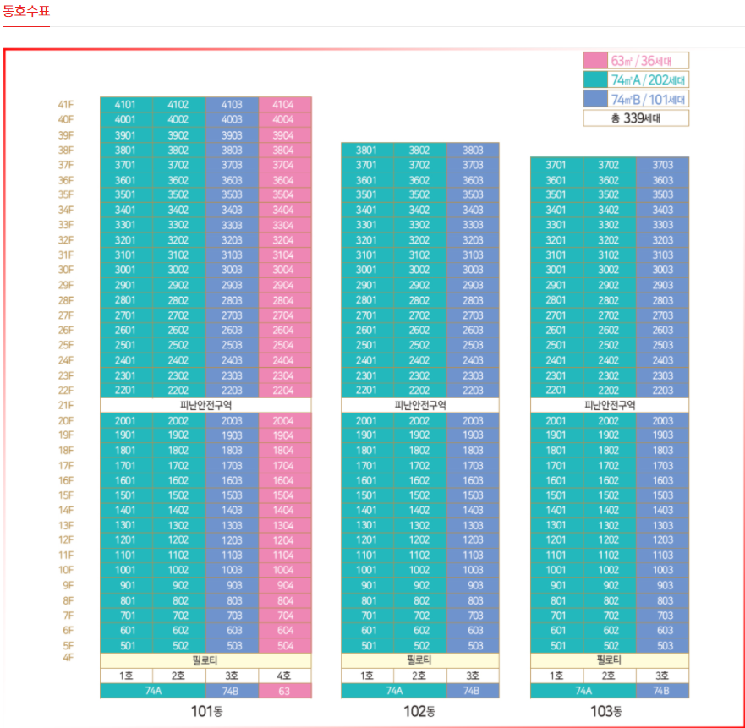The image size is (745, 728).
Task: Select the 38F floor label
Action: [66, 151]
